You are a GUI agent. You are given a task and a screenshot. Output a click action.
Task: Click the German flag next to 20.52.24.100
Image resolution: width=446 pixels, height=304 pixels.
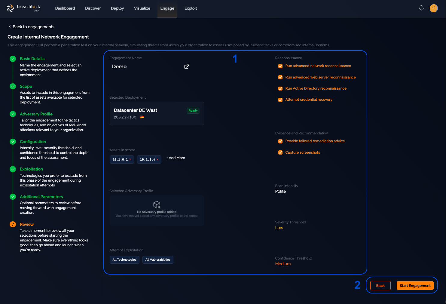click(x=142, y=117)
